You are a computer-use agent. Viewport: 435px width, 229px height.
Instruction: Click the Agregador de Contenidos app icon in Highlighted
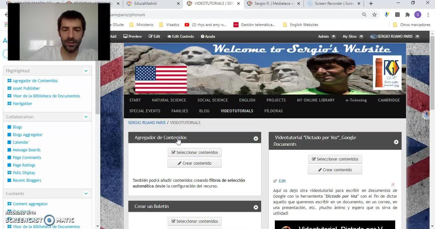click(x=9, y=81)
